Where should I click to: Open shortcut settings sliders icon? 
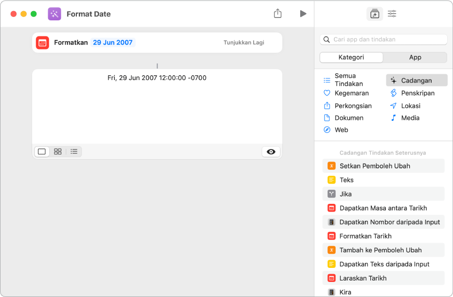[x=392, y=14]
